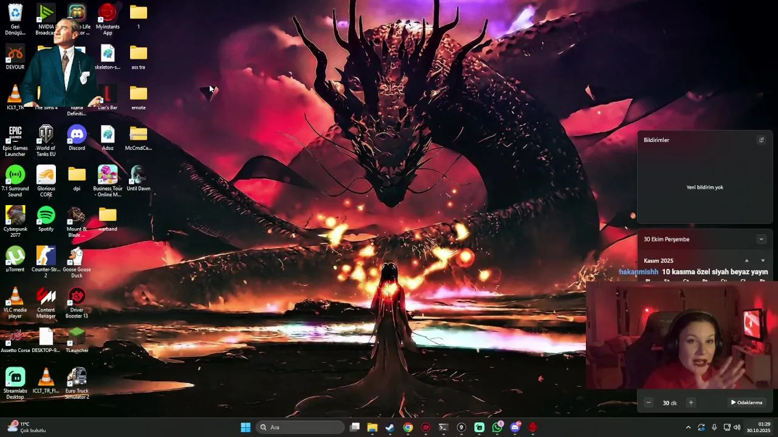Image resolution: width=778 pixels, height=437 pixels.
Task: Open WhatsApp from the taskbar
Action: click(x=498, y=427)
